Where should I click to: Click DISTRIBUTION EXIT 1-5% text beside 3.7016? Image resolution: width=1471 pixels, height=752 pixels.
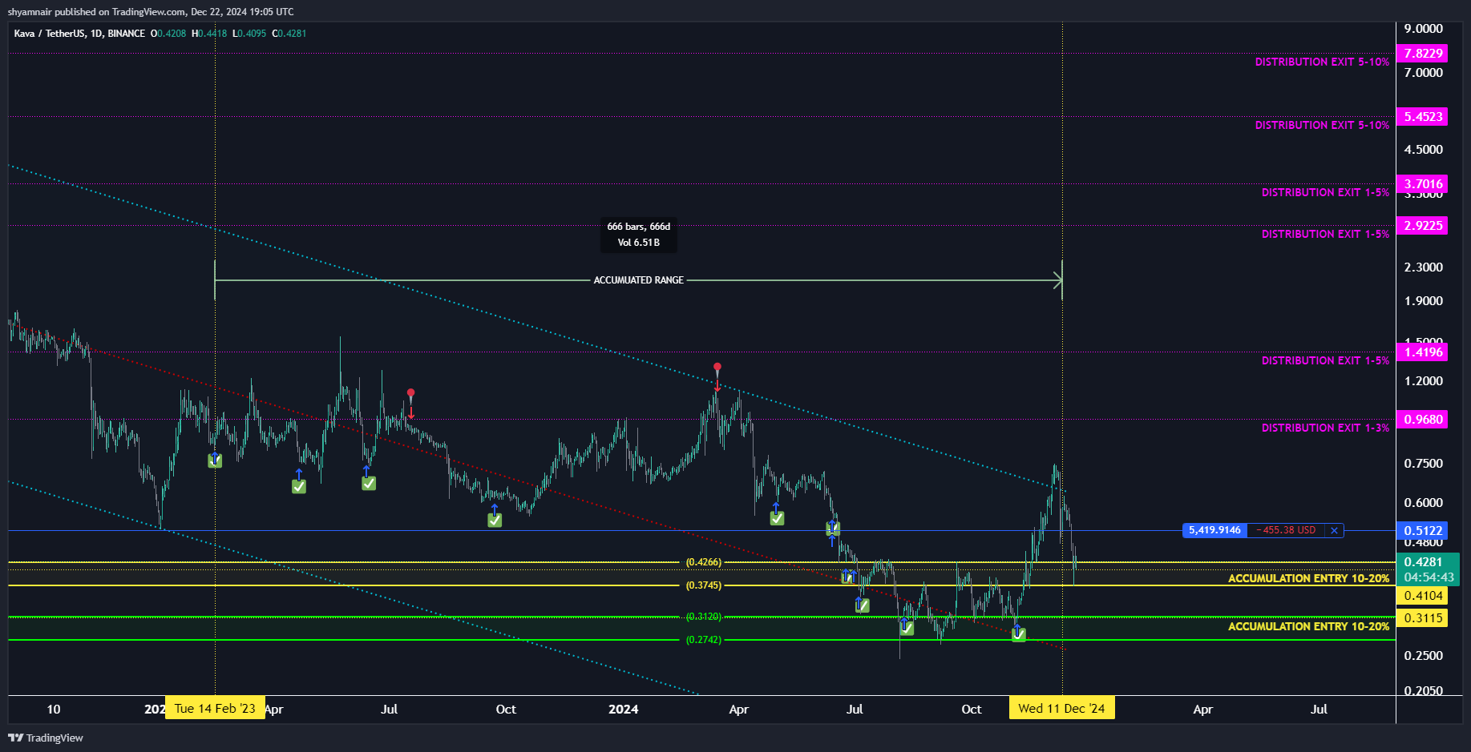pyautogui.click(x=1325, y=192)
